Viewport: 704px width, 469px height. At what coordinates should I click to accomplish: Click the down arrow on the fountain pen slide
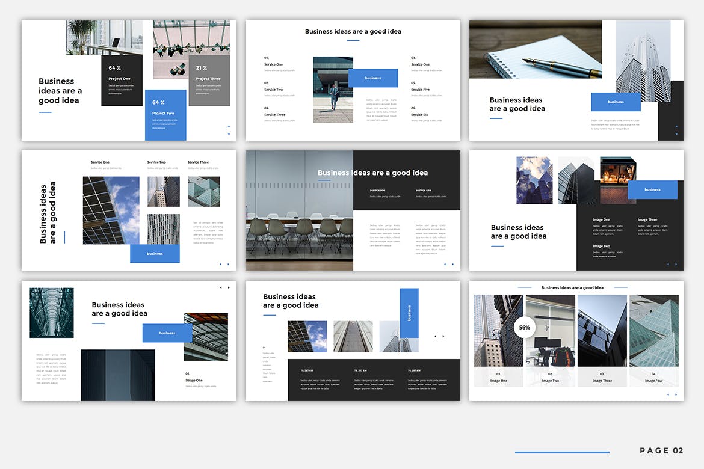point(676,133)
